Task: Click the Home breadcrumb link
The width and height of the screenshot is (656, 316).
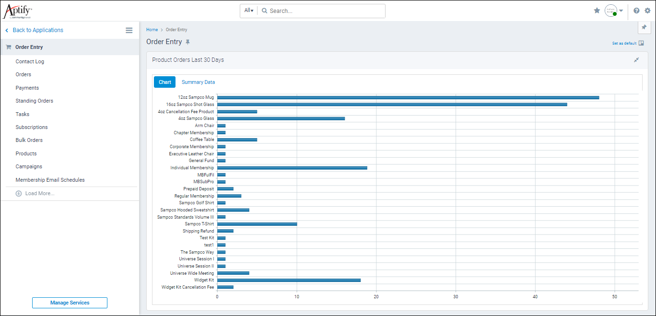Action: [x=152, y=30]
